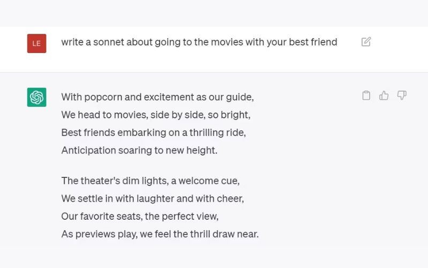Click the word 'sonnet' in the user prompt
Image resolution: width=428 pixels, height=268 pixels.
point(108,42)
